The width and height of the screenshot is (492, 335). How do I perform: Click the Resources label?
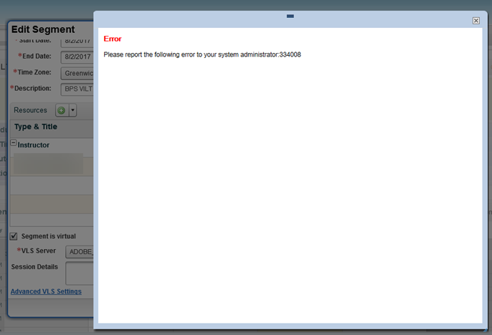(x=30, y=110)
